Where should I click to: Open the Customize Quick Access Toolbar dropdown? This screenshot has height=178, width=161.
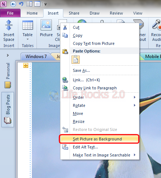(45, 4)
